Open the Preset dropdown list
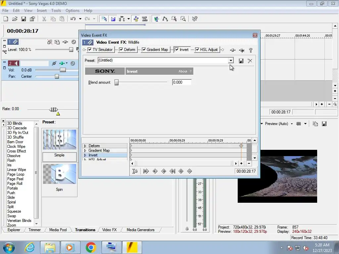 click(231, 61)
